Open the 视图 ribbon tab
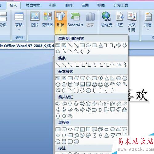The image size is (154, 154). tap(101, 6)
